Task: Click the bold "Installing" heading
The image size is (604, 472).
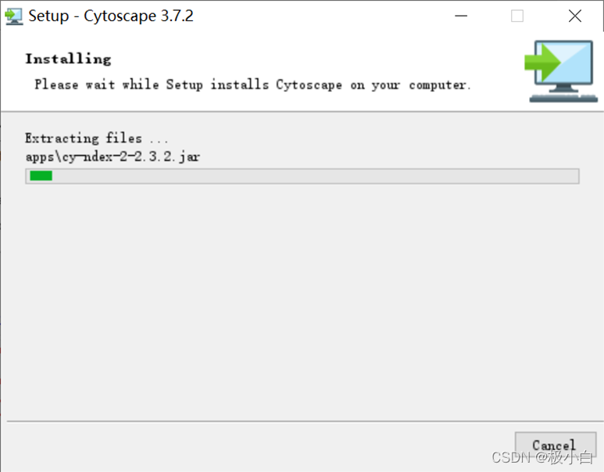Action: coord(68,59)
